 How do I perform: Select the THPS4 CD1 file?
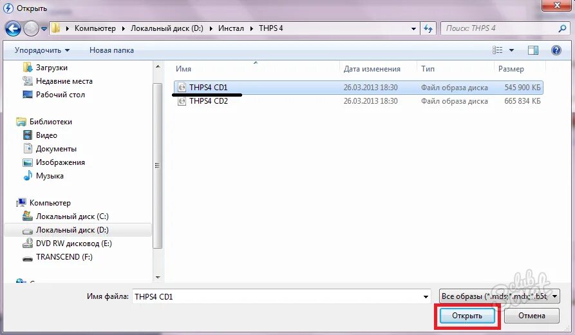(x=359, y=88)
